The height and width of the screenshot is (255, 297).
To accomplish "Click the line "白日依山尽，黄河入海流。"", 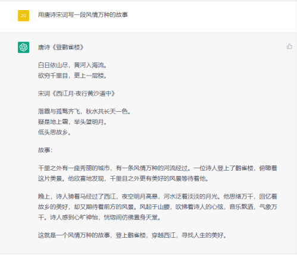I will click(x=73, y=65).
